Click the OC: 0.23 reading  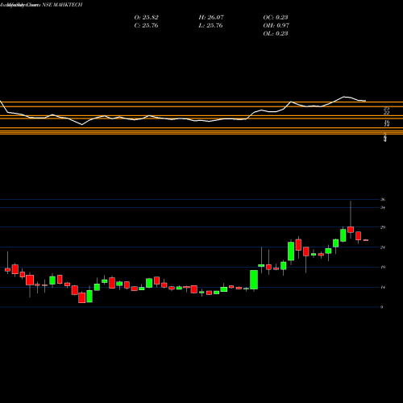(276, 18)
